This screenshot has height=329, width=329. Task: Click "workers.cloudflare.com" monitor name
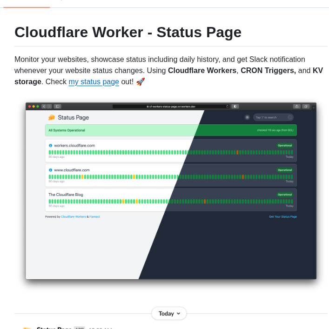(74, 145)
